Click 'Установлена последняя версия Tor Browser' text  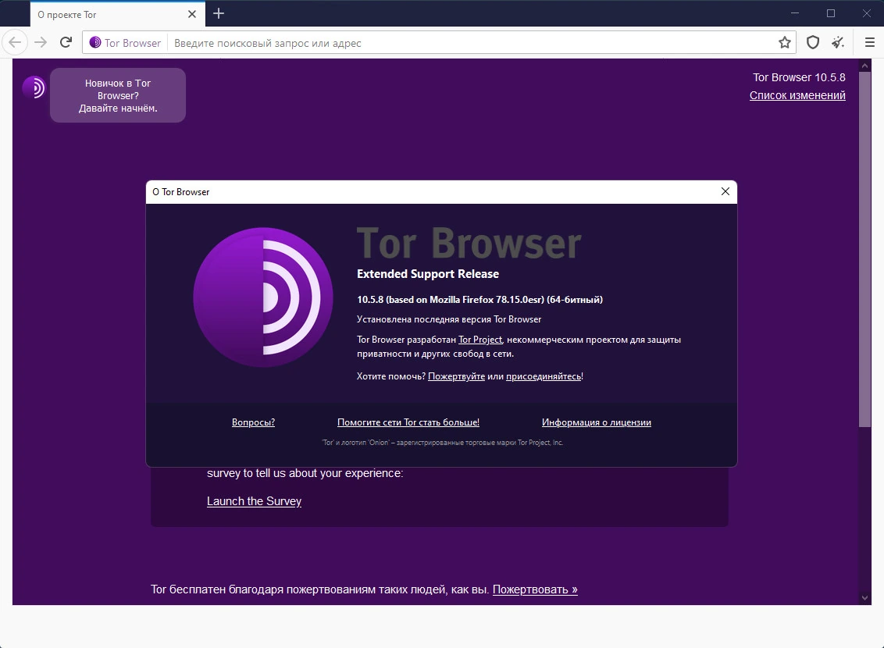click(x=449, y=319)
